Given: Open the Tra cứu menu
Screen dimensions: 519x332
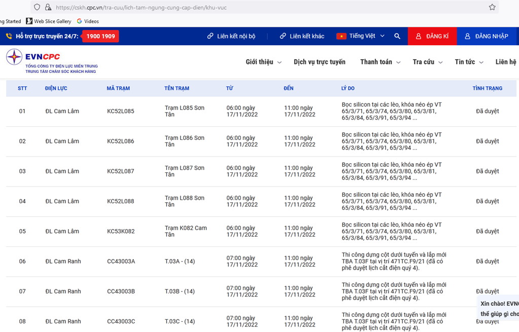Looking at the screenshot, I should pyautogui.click(x=427, y=62).
